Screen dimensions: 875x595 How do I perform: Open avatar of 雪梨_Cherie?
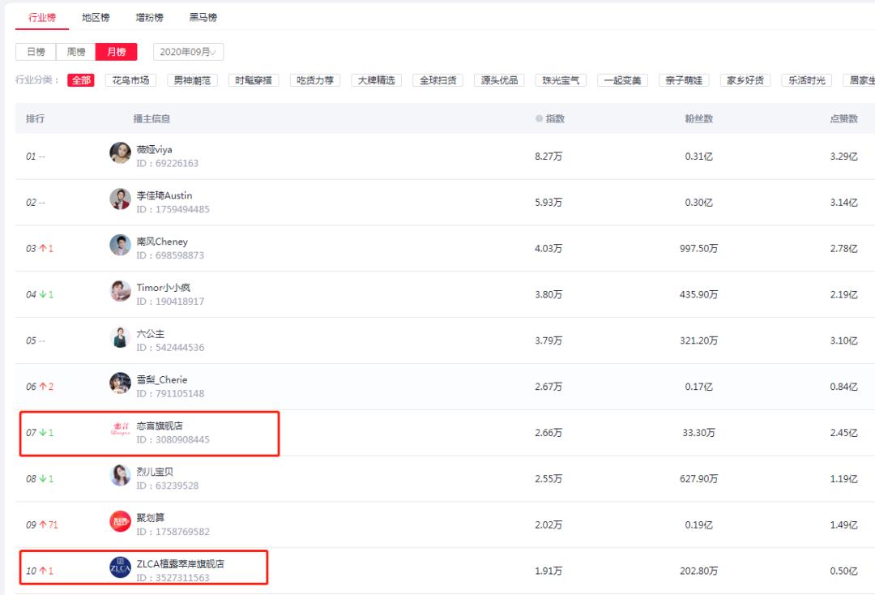[120, 383]
